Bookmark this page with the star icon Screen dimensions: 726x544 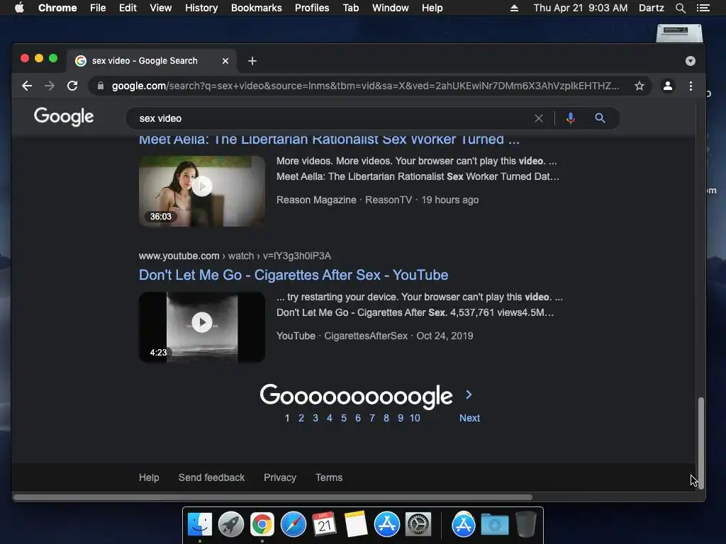tap(640, 86)
